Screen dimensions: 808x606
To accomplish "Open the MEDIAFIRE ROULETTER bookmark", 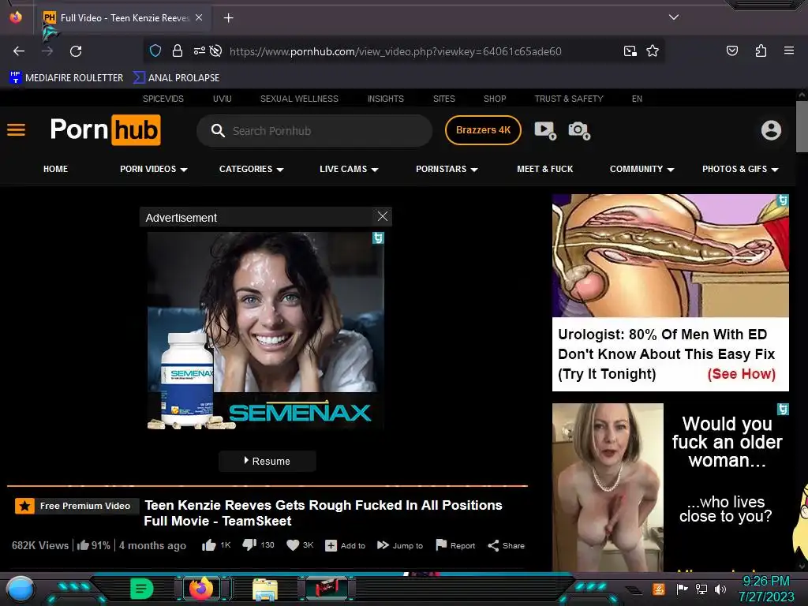I will click(66, 77).
